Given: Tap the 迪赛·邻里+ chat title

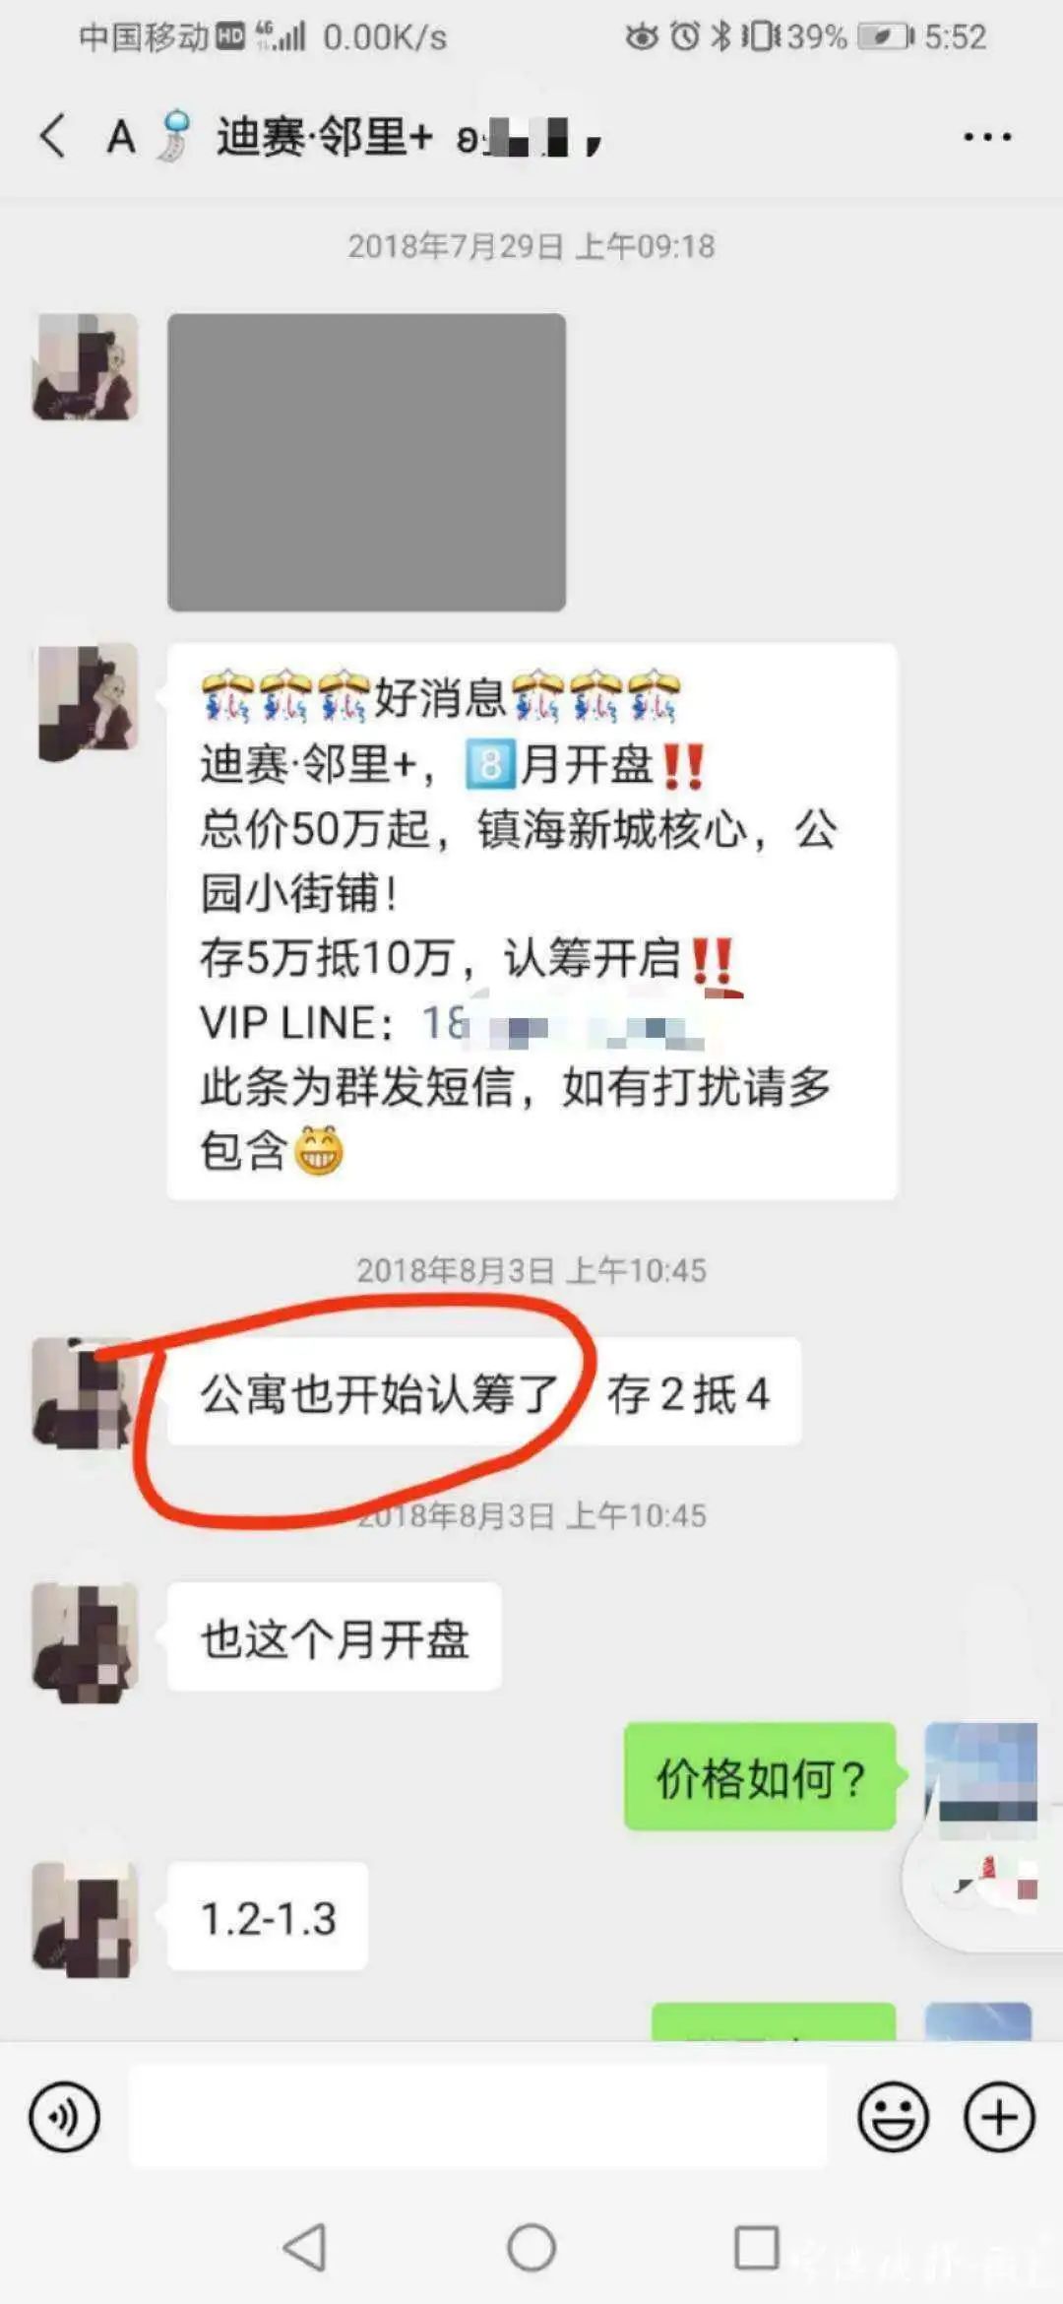Looking at the screenshot, I should click(x=325, y=136).
